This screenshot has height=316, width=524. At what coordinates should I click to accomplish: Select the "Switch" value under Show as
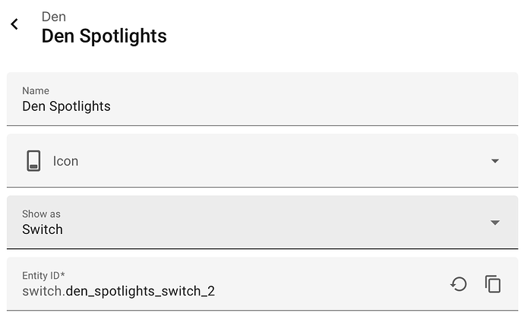(43, 229)
